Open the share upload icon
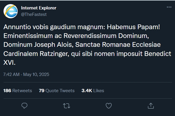This screenshot has height=116, width=175. click(151, 106)
